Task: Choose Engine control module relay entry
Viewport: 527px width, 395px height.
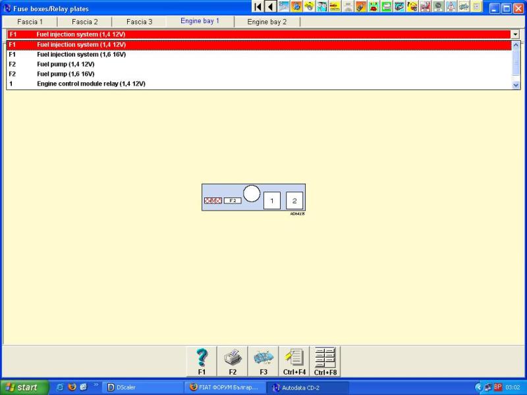Action: [91, 84]
